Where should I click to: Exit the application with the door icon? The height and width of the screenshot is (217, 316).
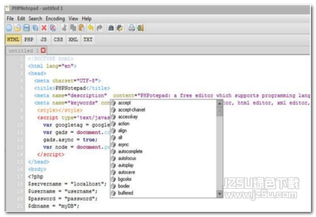(x=140, y=28)
